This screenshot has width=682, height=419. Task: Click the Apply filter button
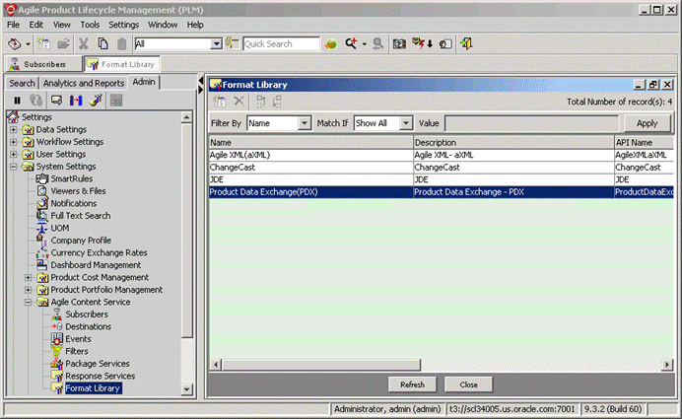pyautogui.click(x=647, y=123)
